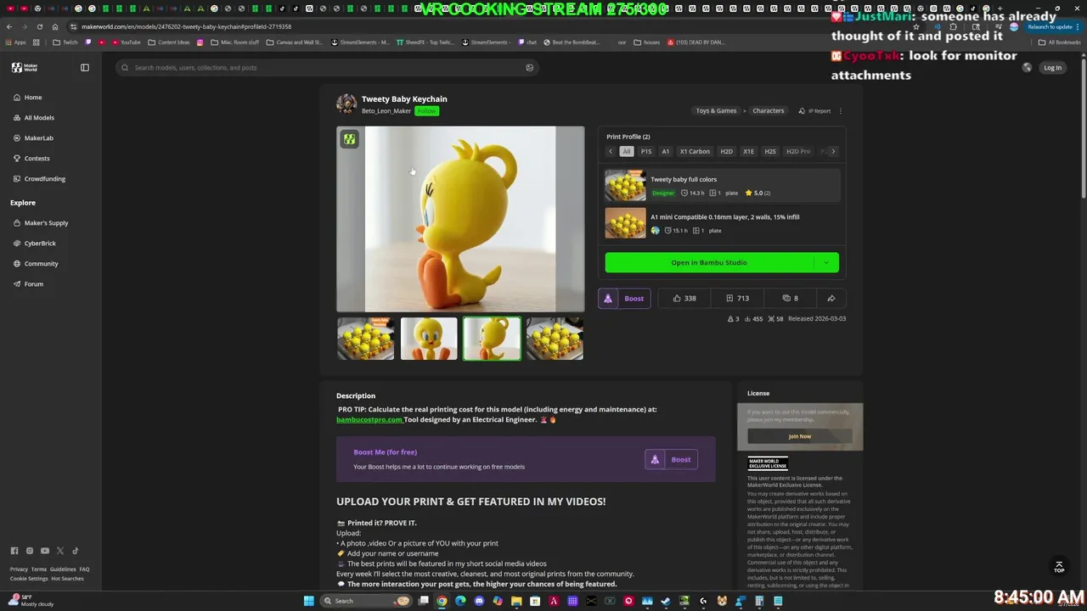Viewport: 1087px width, 611px height.
Task: Select the A1 printer filter
Action: [666, 151]
